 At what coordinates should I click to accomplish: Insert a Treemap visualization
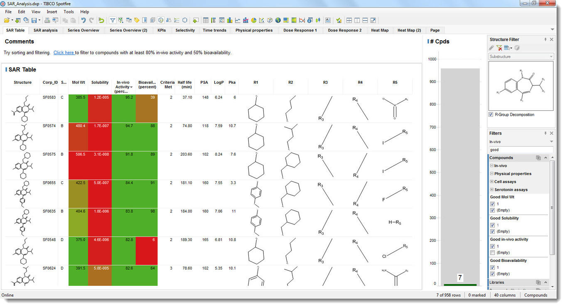point(286,20)
